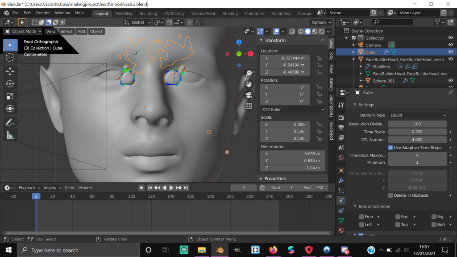
Task: Select the Transform tool
Action: (x=10, y=109)
